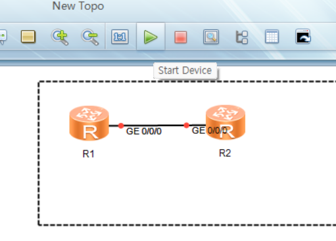Click the Stop Device red square icon
The image size is (336, 241).
click(181, 37)
